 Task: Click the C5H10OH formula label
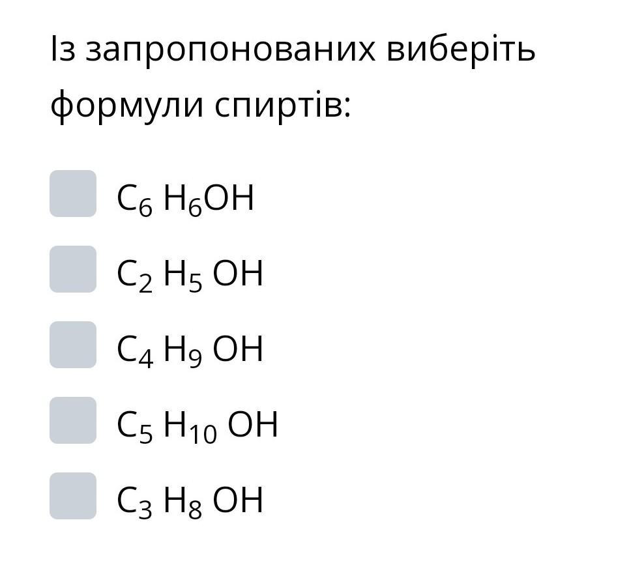(197, 426)
